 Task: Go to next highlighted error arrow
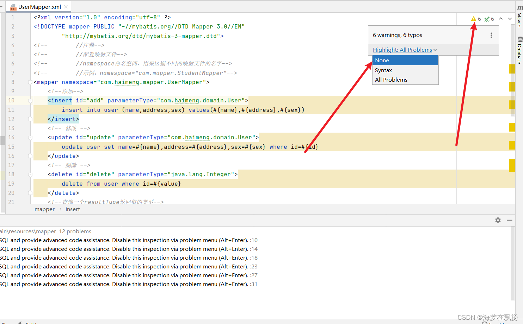tap(510, 19)
